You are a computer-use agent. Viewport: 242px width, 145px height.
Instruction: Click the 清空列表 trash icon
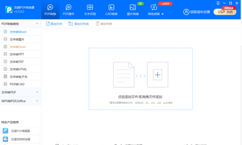(x=98, y=23)
